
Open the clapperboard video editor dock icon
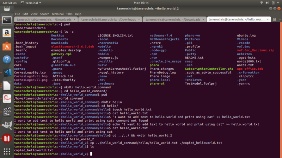[x=6, y=112]
